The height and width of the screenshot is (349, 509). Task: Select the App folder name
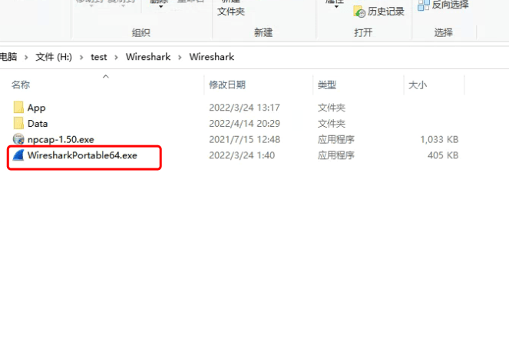pos(36,108)
